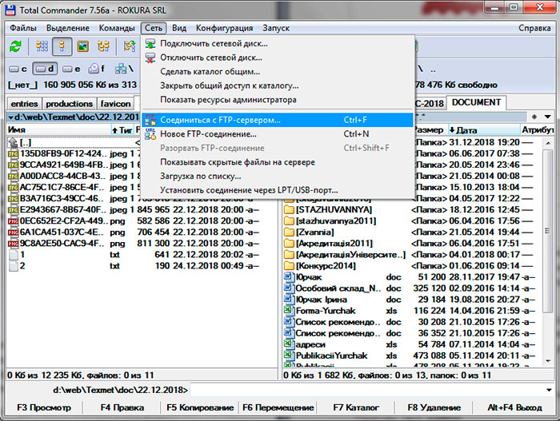Click the swap panels toolbar icon
This screenshot has width=560, height=421.
[130, 46]
